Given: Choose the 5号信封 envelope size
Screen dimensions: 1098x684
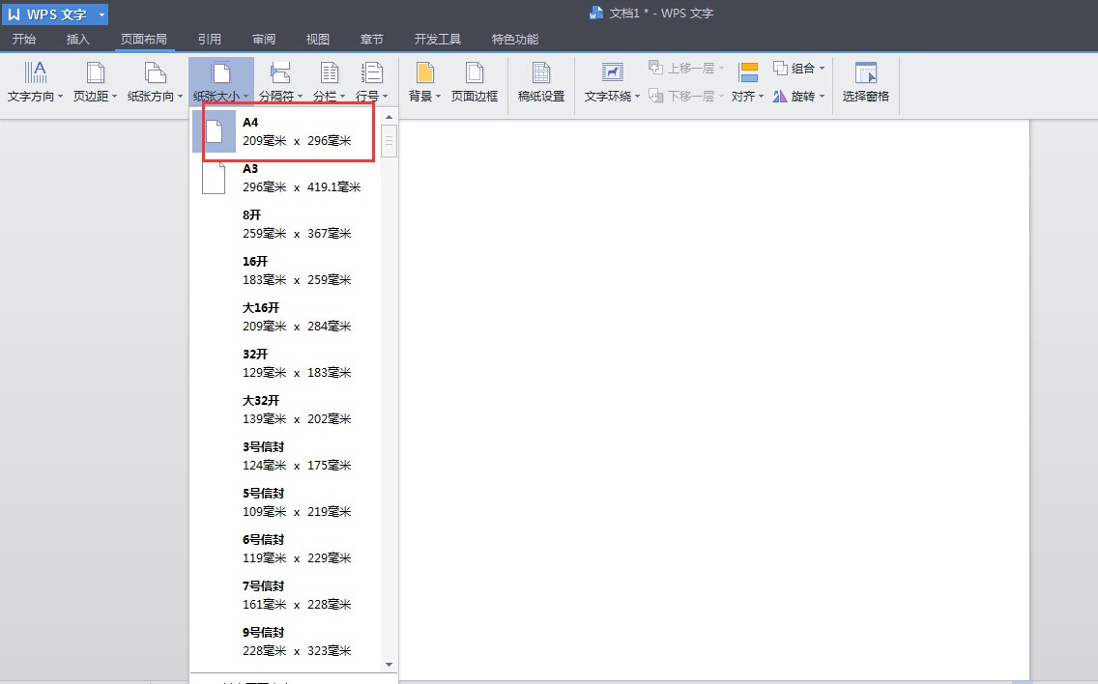Looking at the screenshot, I should 286,502.
